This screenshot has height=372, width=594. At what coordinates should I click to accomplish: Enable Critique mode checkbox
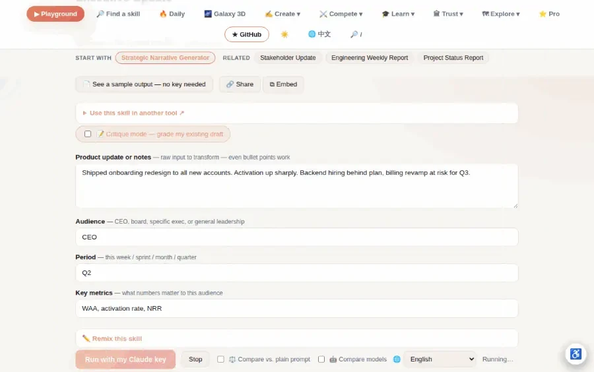click(x=88, y=134)
